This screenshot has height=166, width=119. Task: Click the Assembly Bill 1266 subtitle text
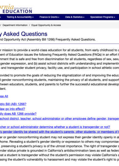[48, 40]
